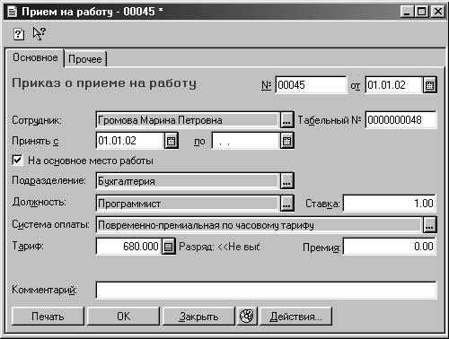Open the document icon in title bar
The height and width of the screenshot is (339, 449).
(x=12, y=12)
